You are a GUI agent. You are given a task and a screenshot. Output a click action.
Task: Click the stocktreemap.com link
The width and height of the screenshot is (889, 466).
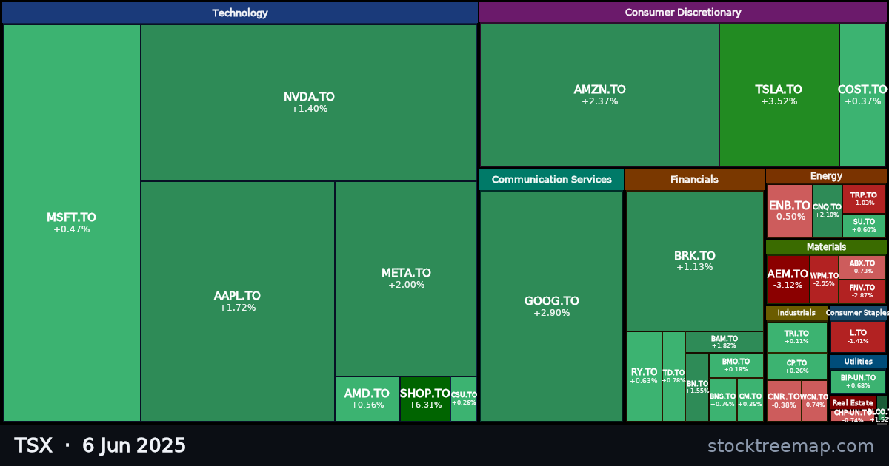(x=790, y=446)
